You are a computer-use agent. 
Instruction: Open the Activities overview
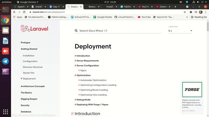[x=7, y=2]
